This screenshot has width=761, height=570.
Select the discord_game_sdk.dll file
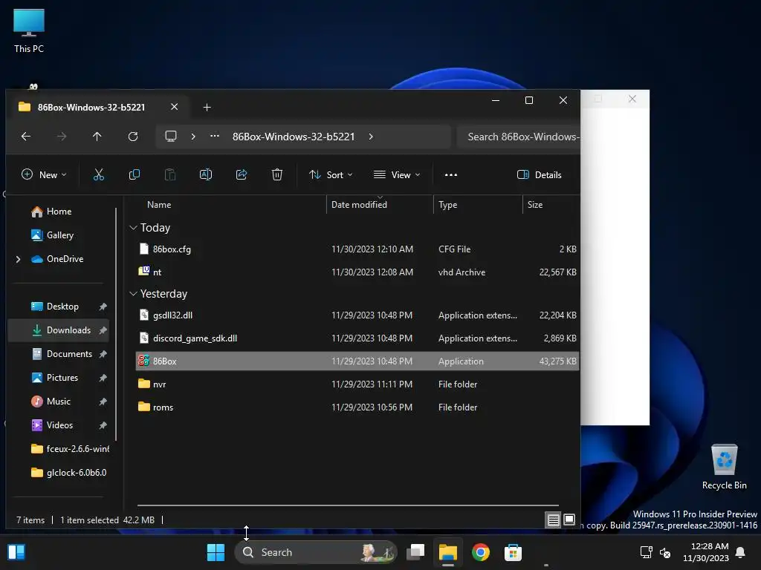pyautogui.click(x=357, y=338)
